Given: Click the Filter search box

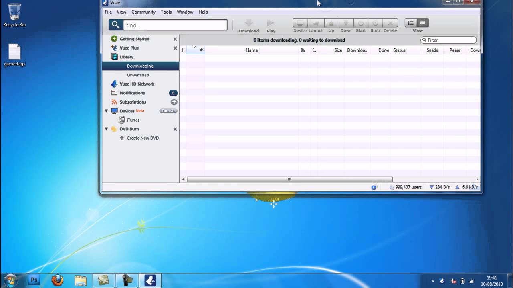Looking at the screenshot, I should point(449,40).
